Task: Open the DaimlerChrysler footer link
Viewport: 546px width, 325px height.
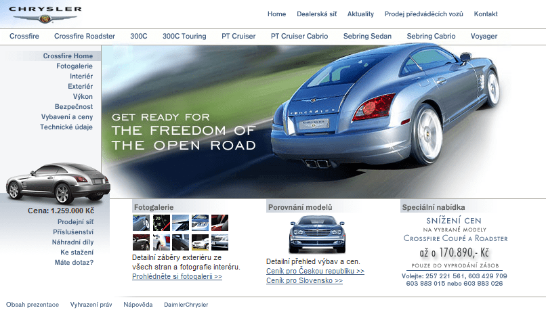Action: [186, 305]
